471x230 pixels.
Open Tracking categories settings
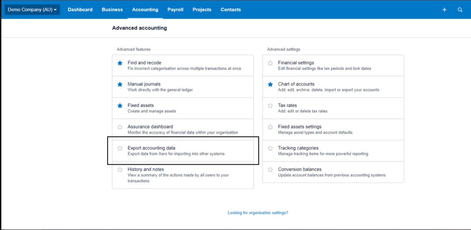pos(298,148)
